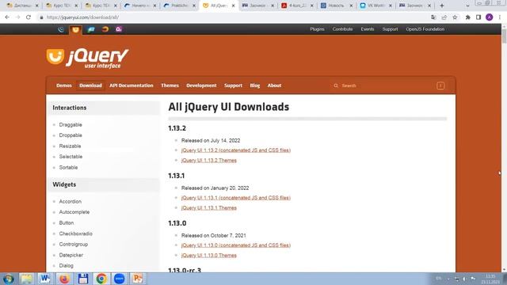Click the padlock site info icon
The image size is (507, 285).
pyautogui.click(x=41, y=17)
